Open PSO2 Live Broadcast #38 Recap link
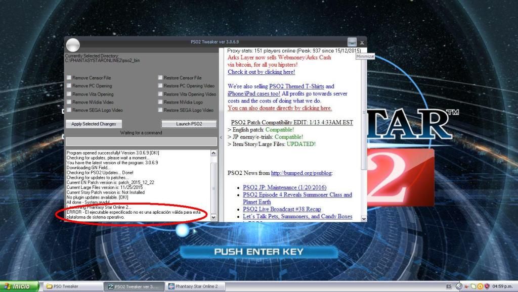 point(282,209)
